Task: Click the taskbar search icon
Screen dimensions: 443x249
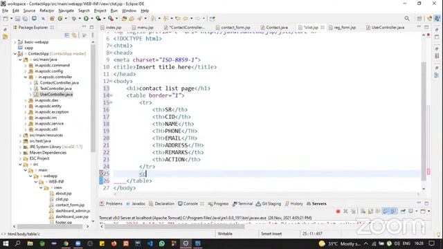Action: [x=17, y=243]
